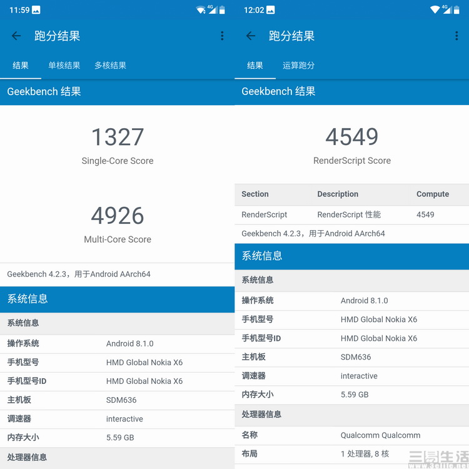Tap Wi-Fi status icon on right screen
Image resolution: width=469 pixels, height=469 pixels.
(x=435, y=10)
